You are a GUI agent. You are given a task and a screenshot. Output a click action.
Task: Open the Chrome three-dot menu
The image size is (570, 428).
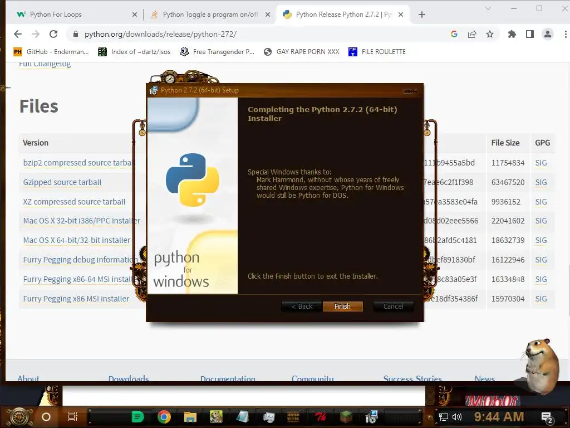tap(566, 34)
